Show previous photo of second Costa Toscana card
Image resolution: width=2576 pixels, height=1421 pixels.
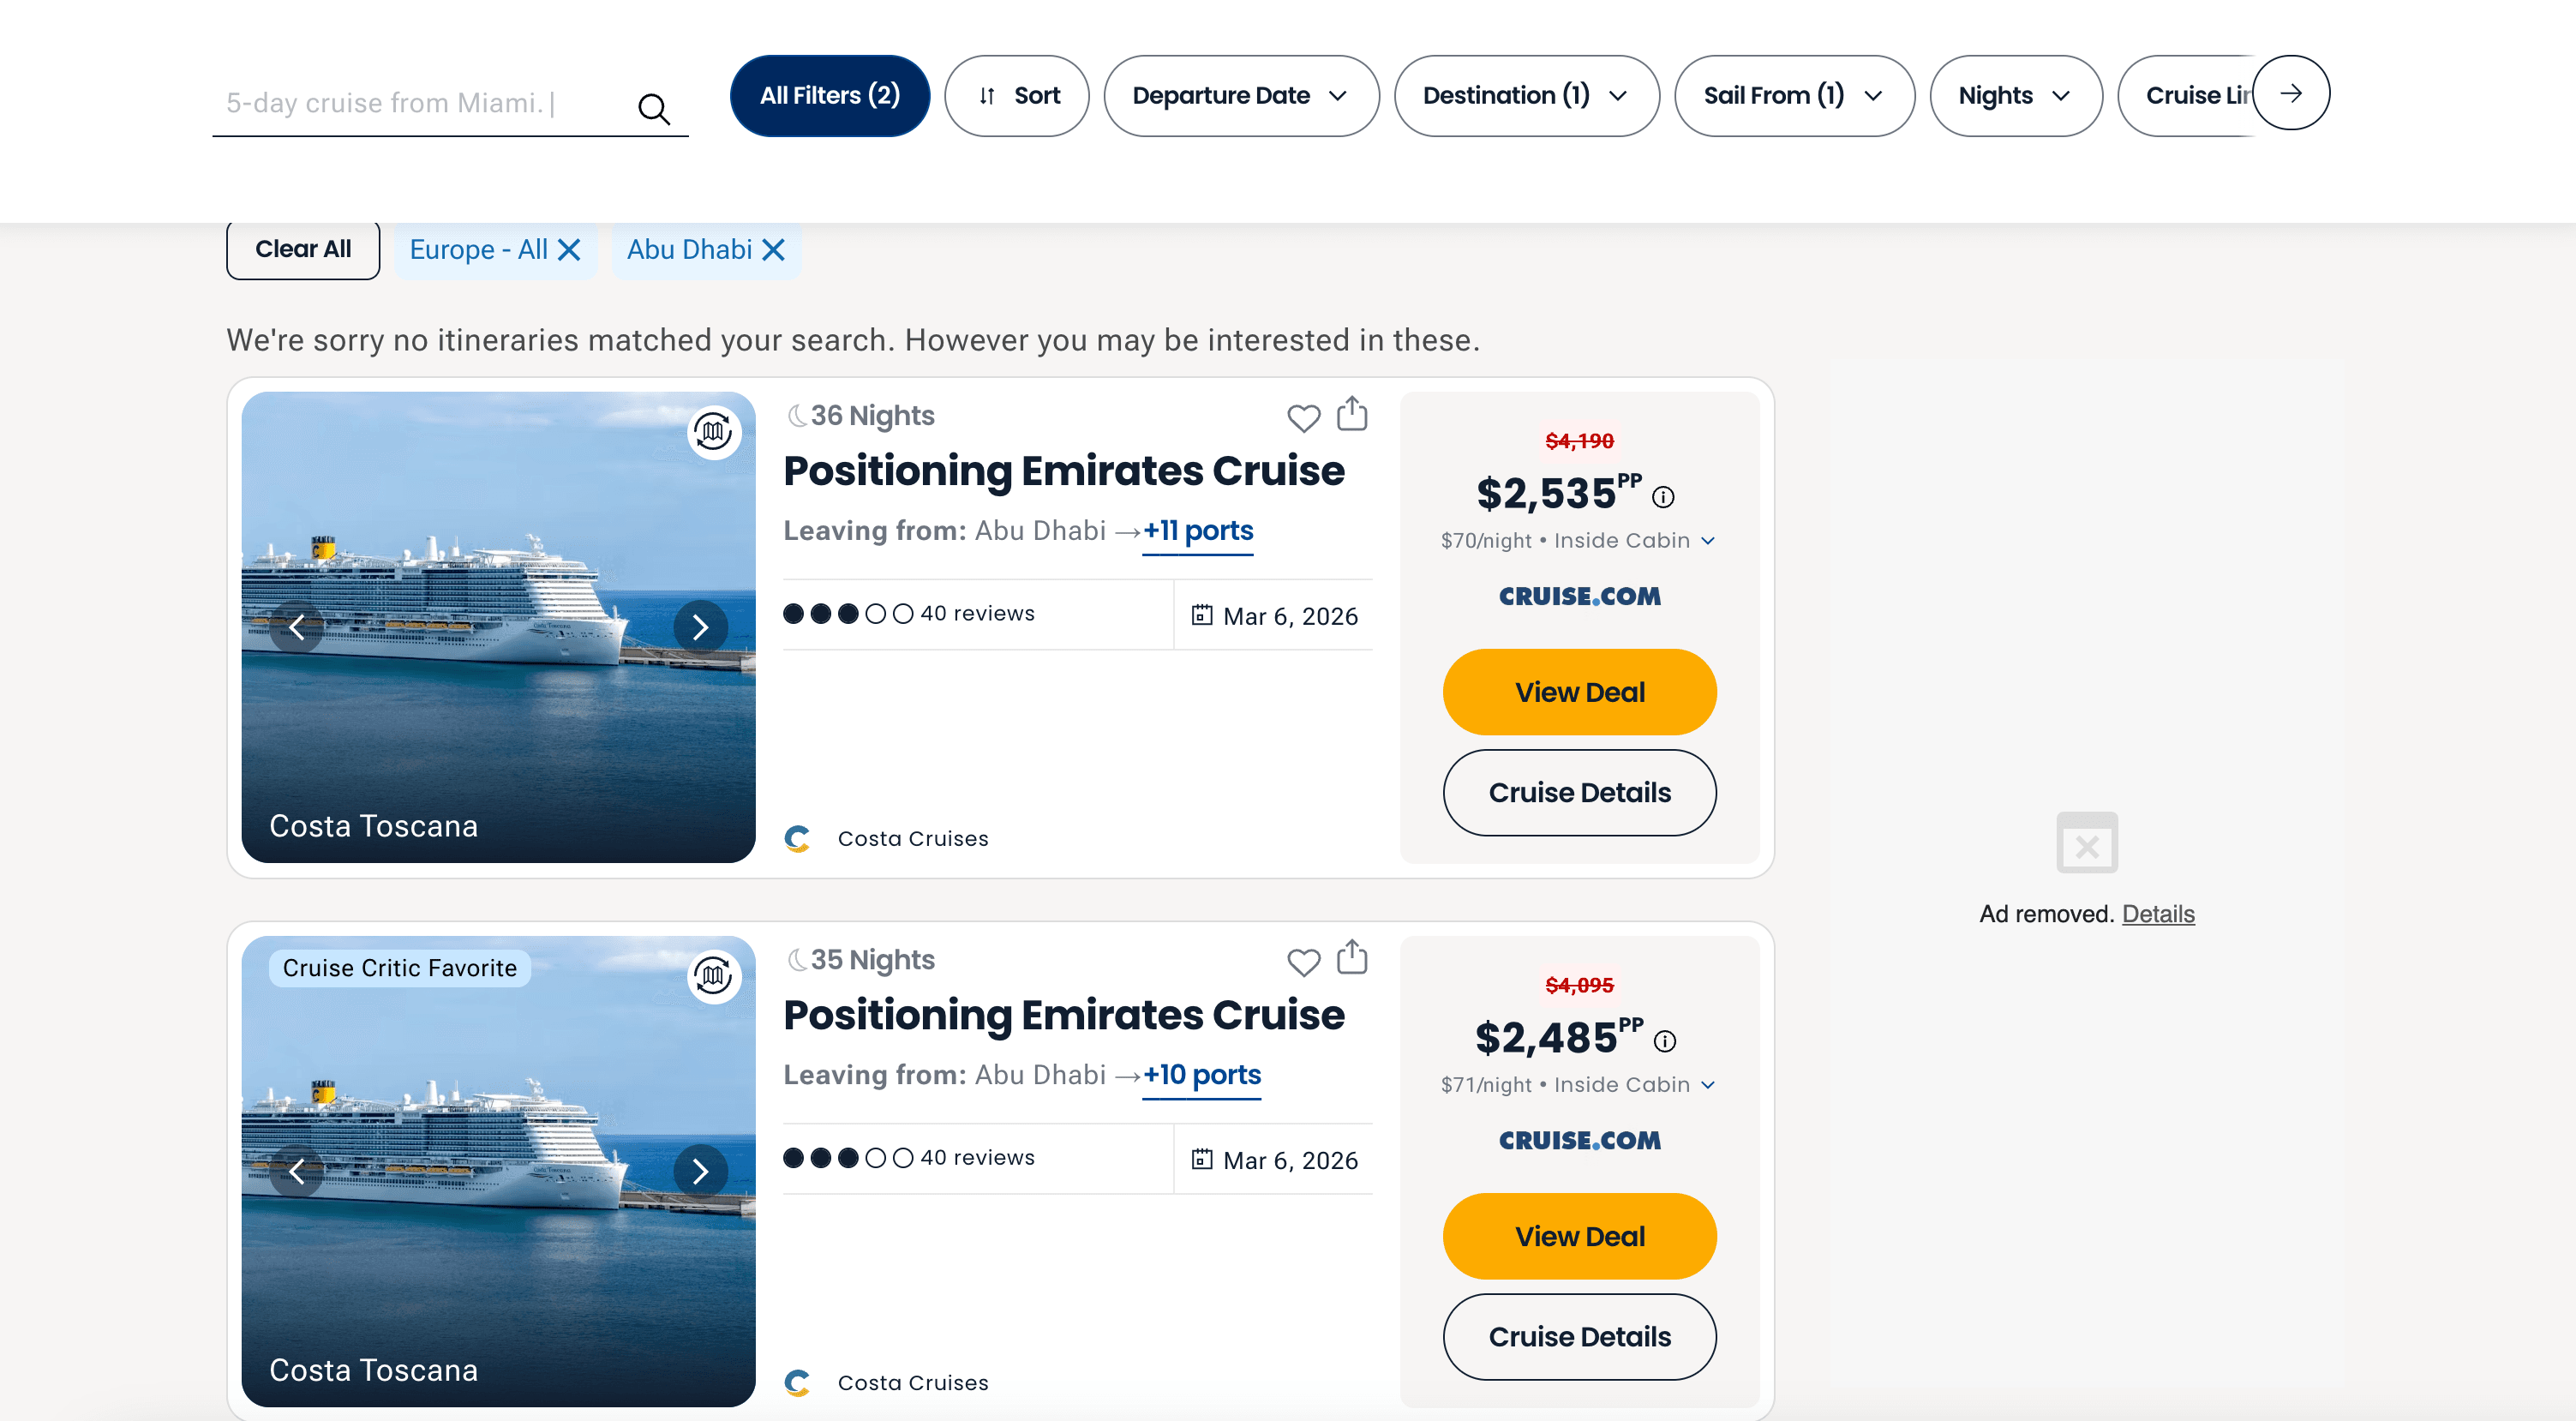297,1171
